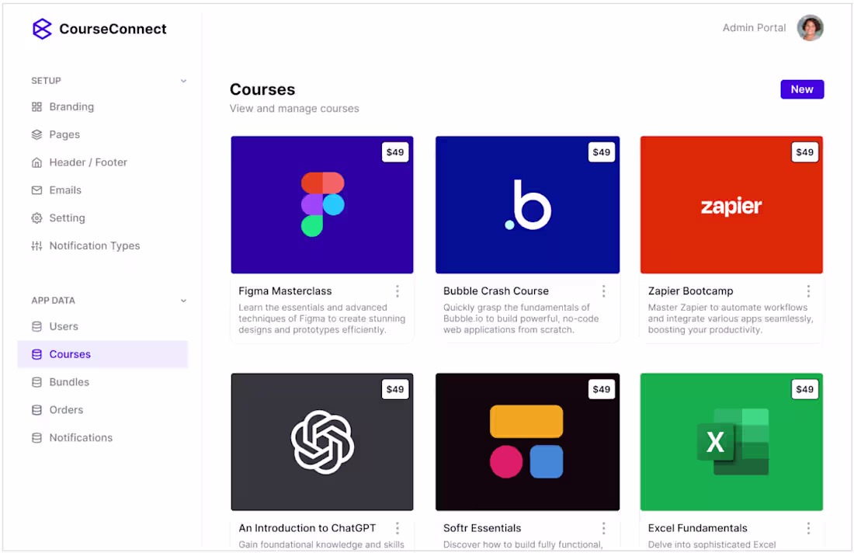
Task: Click the Pages layers icon
Action: (36, 134)
